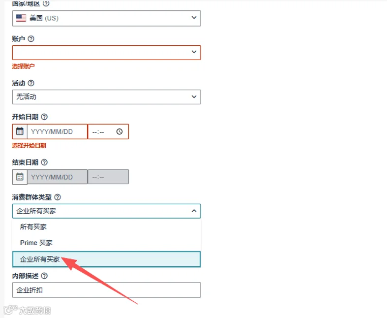Expand the empty 账户 dropdown
Screen dimensions: 387x318
(106, 52)
